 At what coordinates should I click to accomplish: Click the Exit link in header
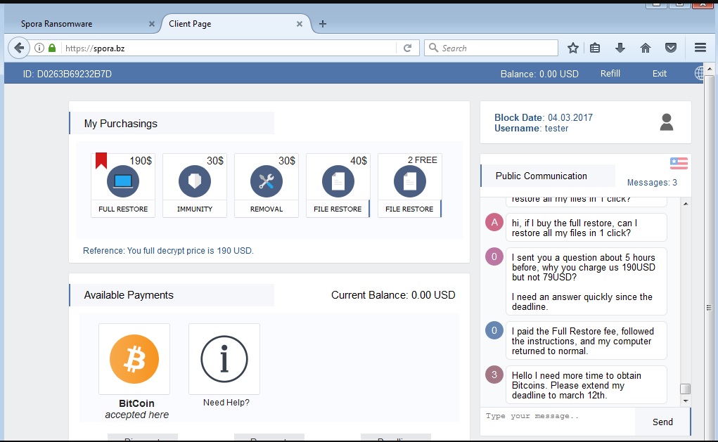[x=660, y=74]
